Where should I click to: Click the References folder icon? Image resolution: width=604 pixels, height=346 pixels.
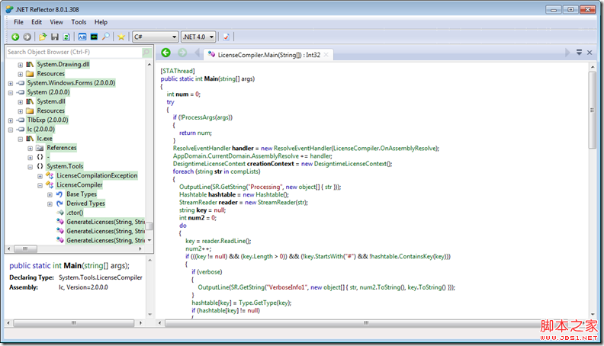[40, 148]
